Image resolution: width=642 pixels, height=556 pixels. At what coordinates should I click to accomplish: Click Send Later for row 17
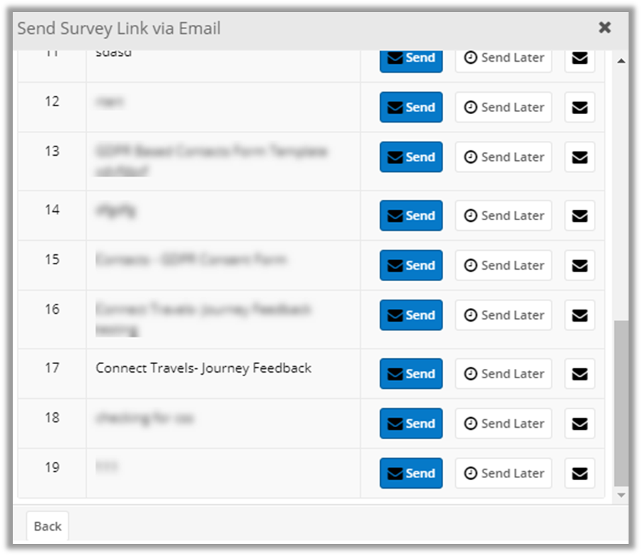click(503, 374)
